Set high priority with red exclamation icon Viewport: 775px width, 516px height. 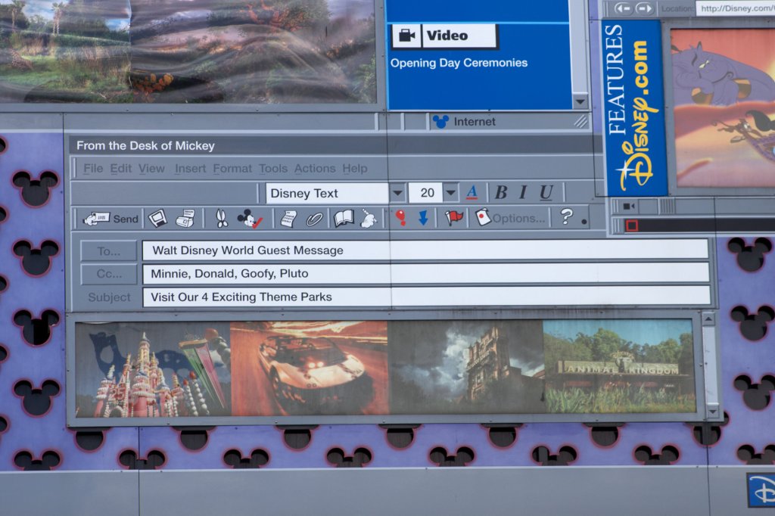400,218
